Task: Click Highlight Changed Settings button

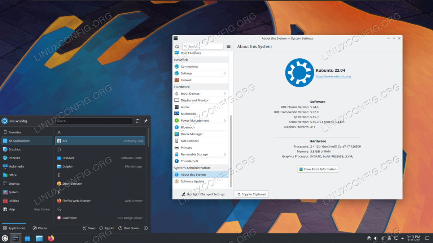Action: click(203, 194)
